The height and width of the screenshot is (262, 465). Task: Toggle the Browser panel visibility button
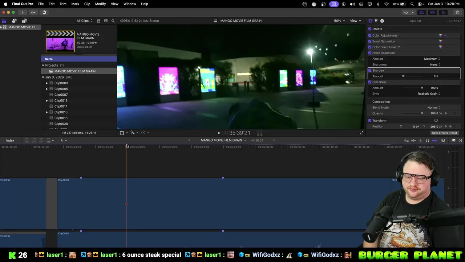point(422,12)
